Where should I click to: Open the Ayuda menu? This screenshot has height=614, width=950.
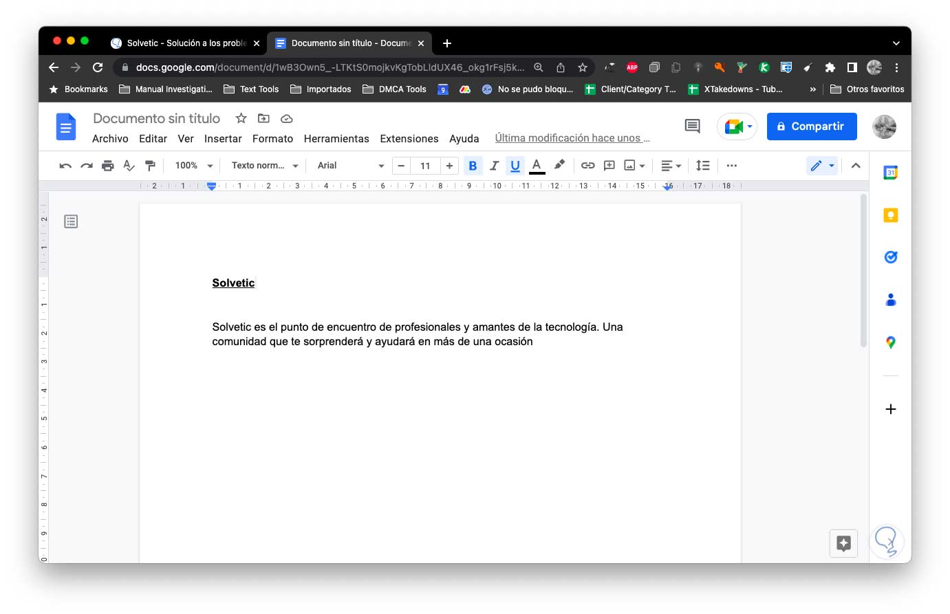click(464, 139)
